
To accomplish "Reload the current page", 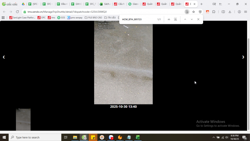I will coord(17,12).
